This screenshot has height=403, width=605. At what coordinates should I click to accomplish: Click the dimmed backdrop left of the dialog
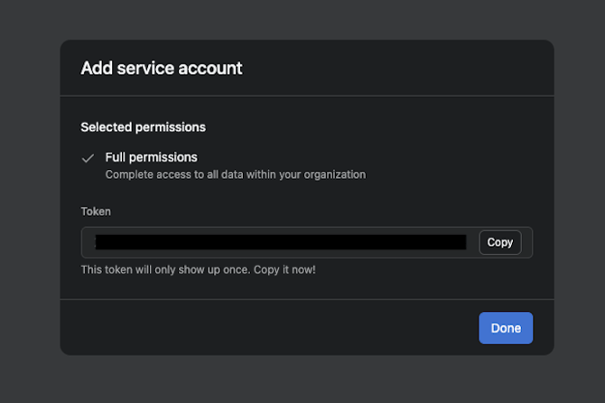(x=29, y=199)
